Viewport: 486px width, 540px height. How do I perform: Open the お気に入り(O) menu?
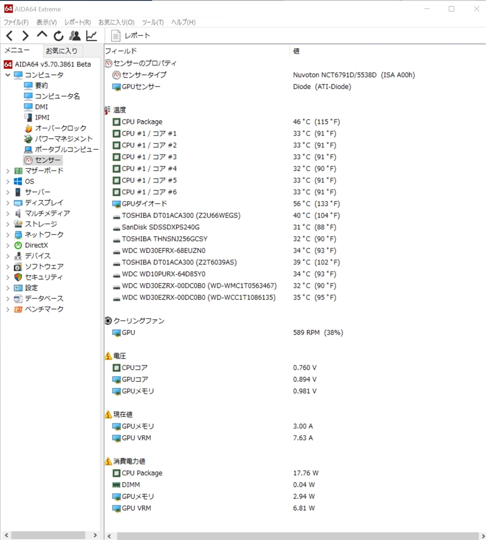[x=116, y=22]
